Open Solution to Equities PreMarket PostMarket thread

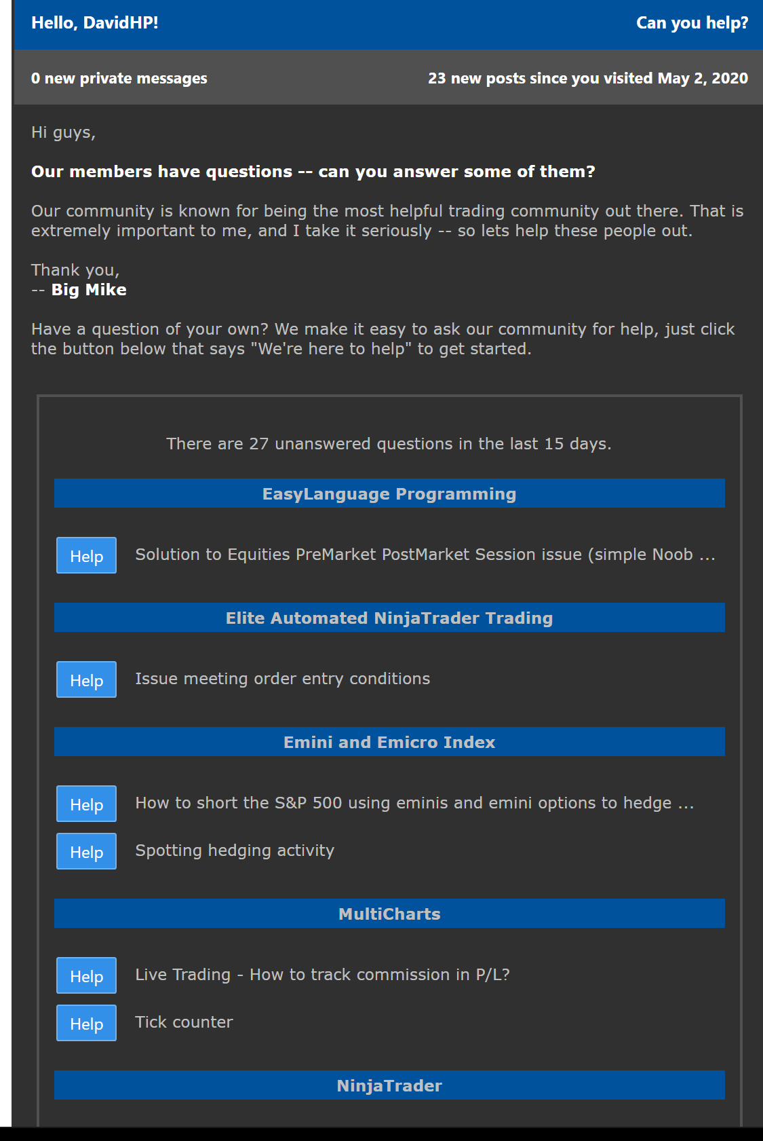[425, 555]
